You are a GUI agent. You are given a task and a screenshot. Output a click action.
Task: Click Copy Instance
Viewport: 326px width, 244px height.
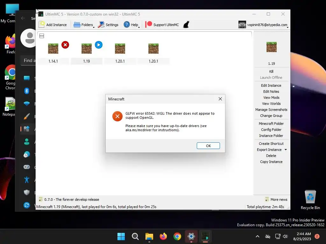[271, 162]
